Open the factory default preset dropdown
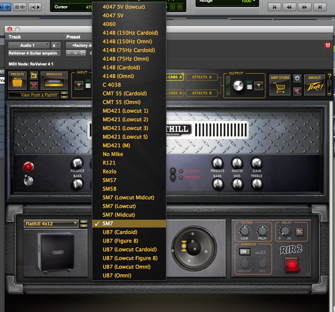This screenshot has width=335, height=312. click(x=79, y=45)
